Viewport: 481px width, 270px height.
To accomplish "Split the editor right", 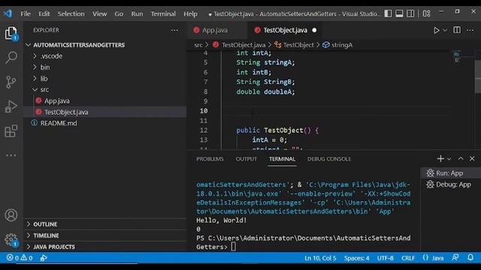I will coord(457,30).
